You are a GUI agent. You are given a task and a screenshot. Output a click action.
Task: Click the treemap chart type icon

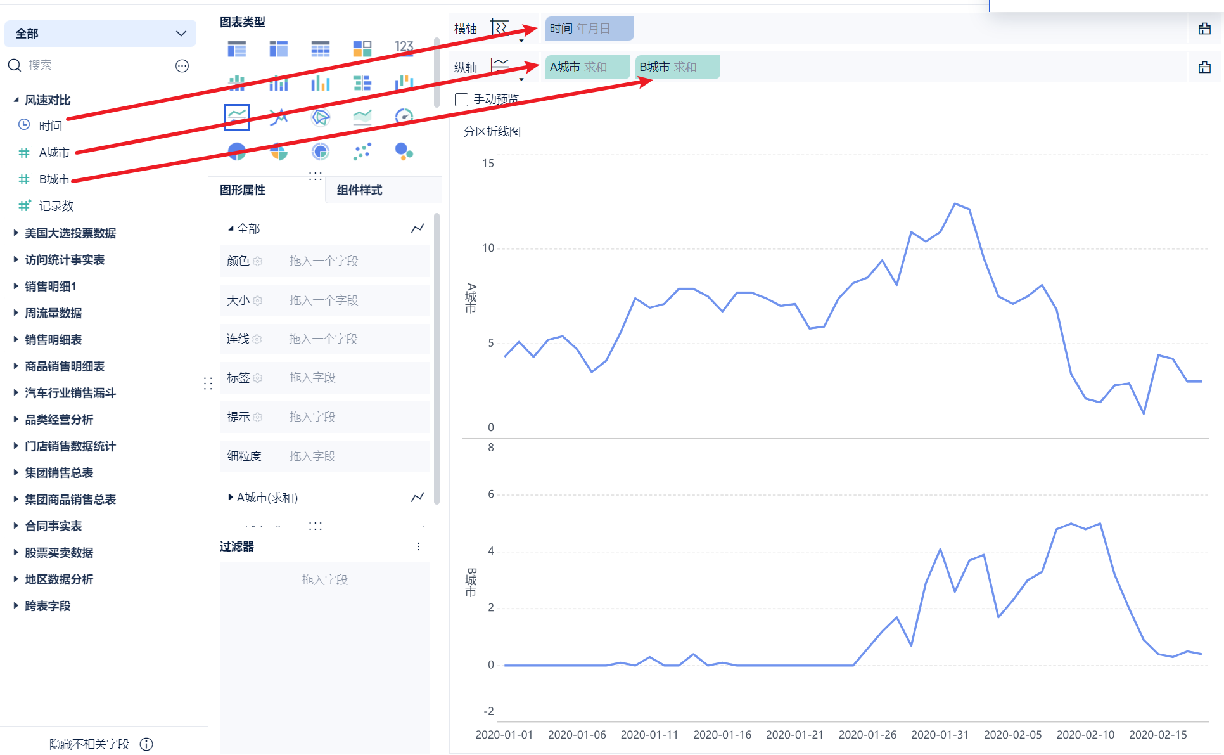(362, 48)
